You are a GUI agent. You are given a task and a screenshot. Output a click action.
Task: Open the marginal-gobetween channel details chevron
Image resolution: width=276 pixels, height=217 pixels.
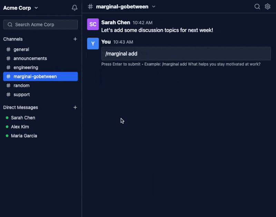(x=154, y=7)
